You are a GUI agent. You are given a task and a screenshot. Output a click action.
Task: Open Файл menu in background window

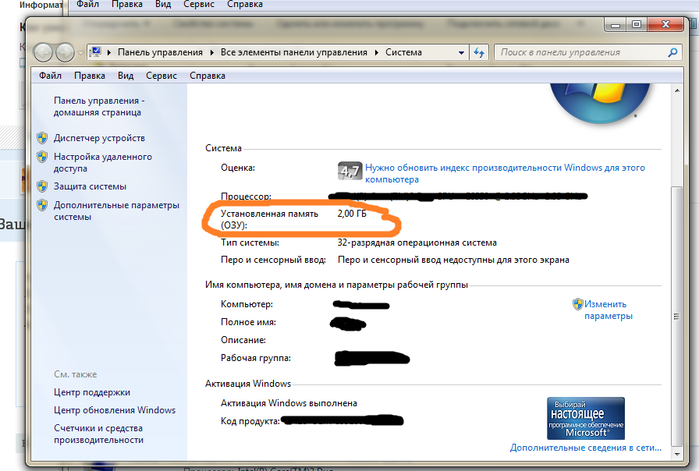coord(88,5)
